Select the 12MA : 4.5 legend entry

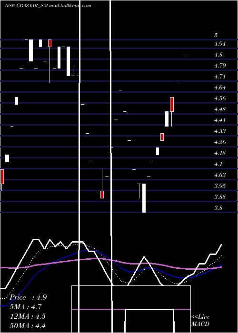[x=28, y=316]
